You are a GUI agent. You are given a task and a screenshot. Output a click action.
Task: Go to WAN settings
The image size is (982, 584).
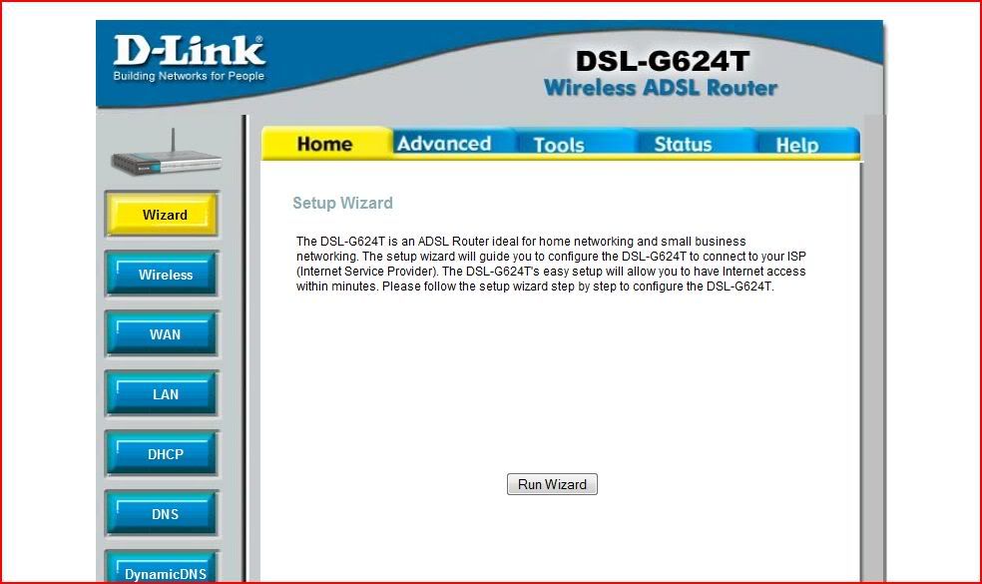point(163,334)
